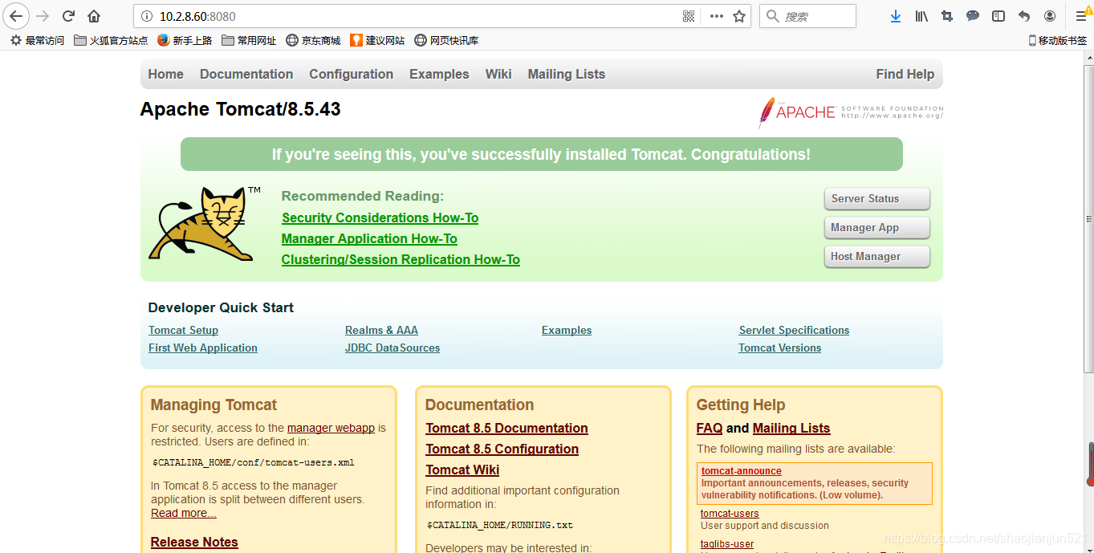Open the QR code icon in address bar
Viewport: 1094px width, 553px height.
pos(689,16)
